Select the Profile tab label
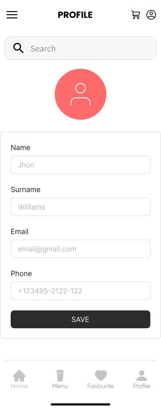Screen dimensions: 161x410 click(141, 386)
